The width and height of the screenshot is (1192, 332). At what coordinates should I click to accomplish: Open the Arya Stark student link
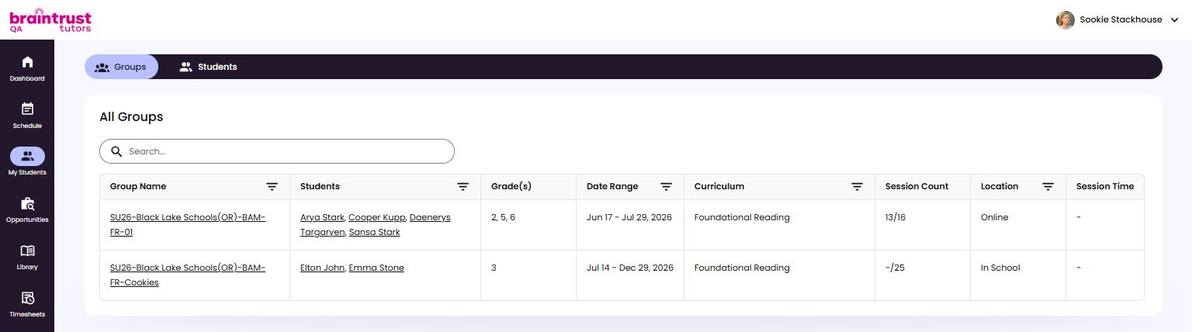pyautogui.click(x=322, y=217)
